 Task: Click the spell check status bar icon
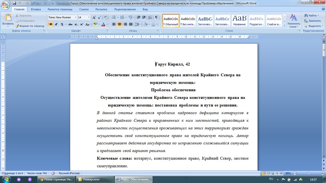point(53,173)
